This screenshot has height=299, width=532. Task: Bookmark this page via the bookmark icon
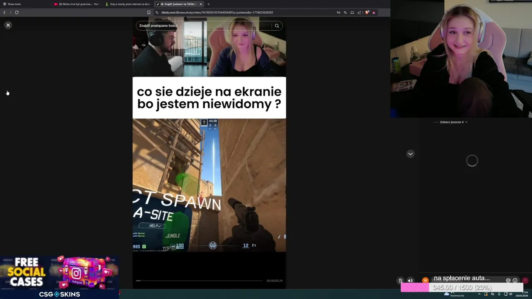(149, 12)
